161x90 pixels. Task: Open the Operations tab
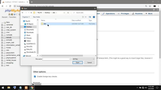109,13
